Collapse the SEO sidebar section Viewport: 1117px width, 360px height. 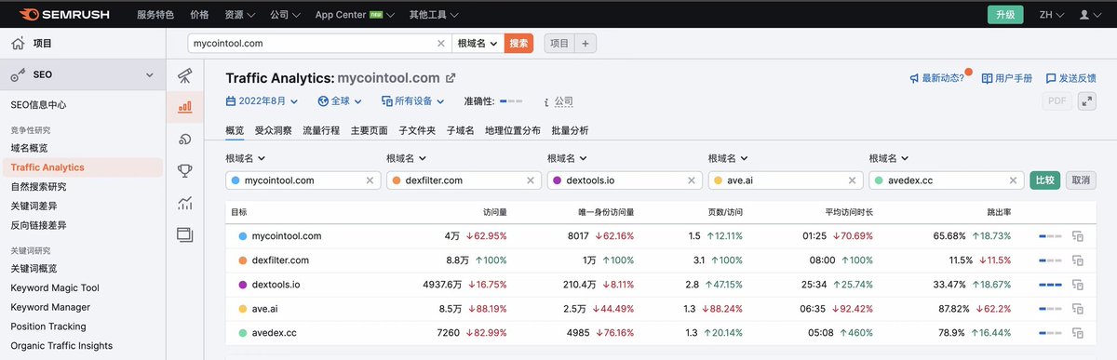(150, 74)
